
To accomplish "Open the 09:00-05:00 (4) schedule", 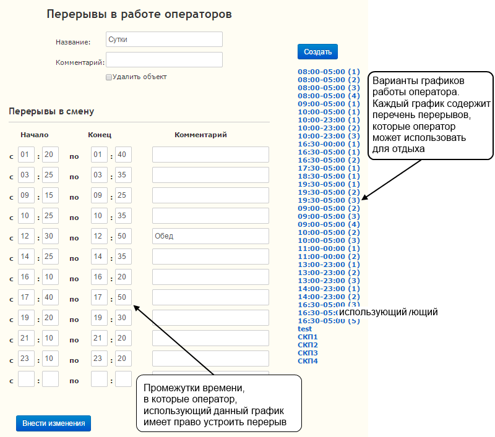I will pos(329,224).
